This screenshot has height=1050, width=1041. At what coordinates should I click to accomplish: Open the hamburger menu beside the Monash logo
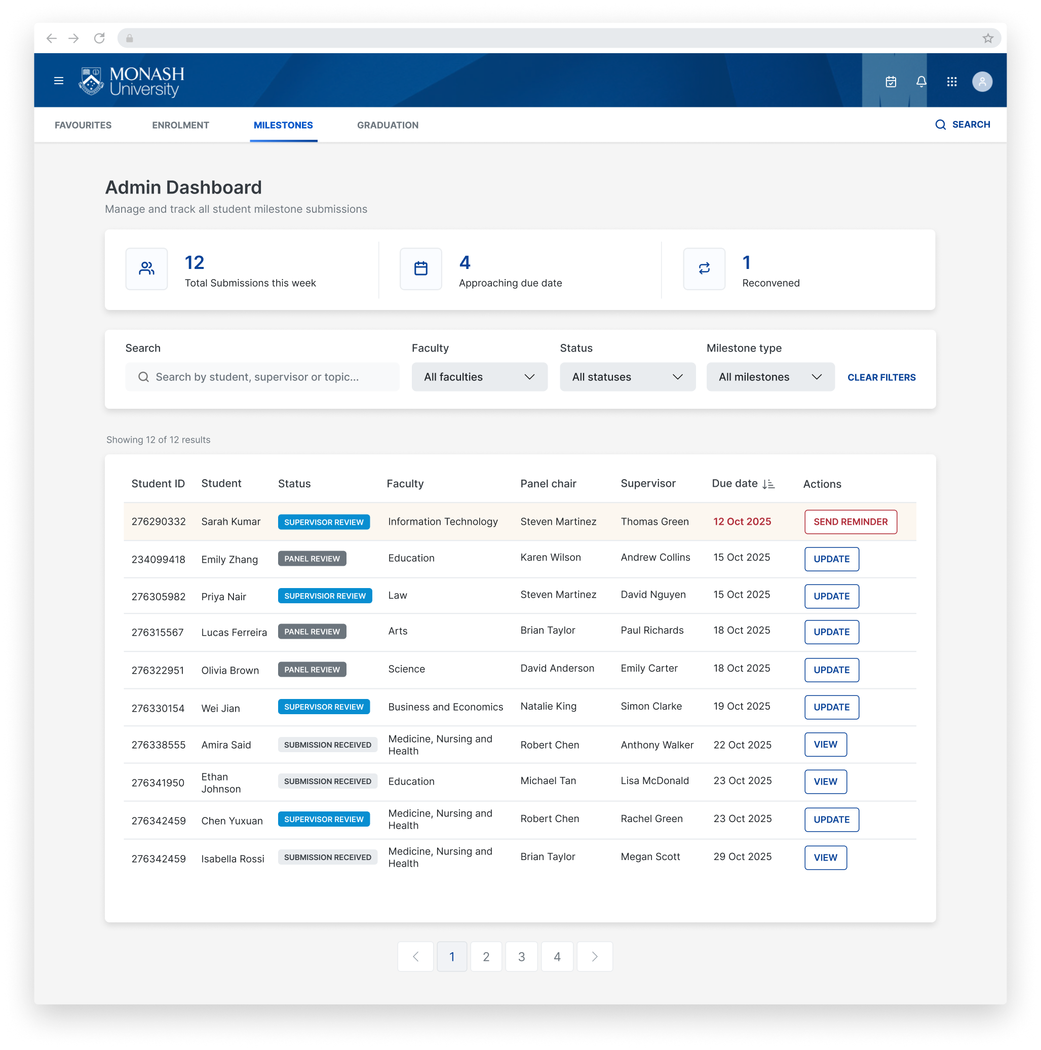58,80
